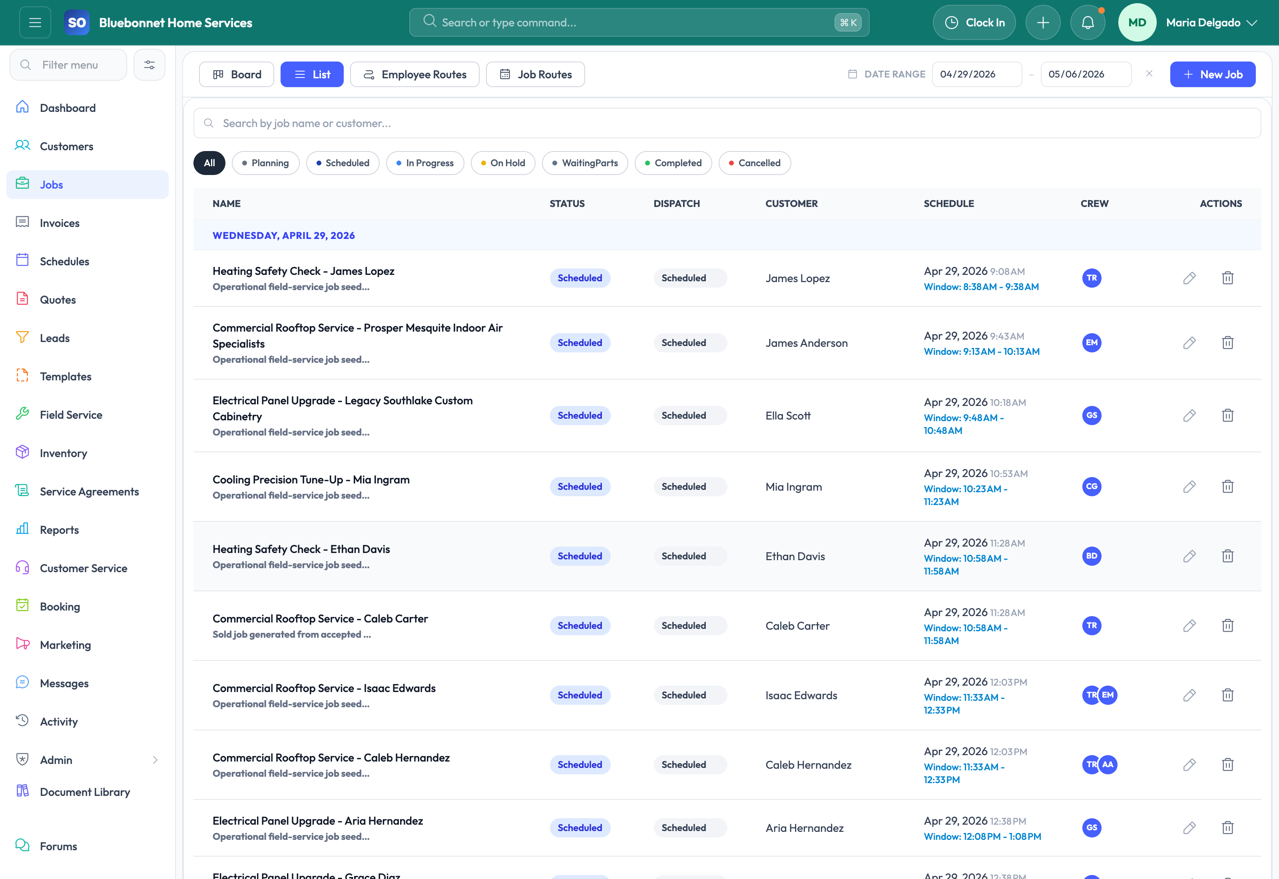Screen dimensions: 1279x879
Task: Edit the Heating Safety Check – James Lopez job
Action: tap(1189, 278)
